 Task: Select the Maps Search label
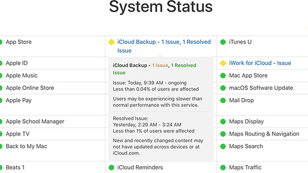(x=246, y=147)
